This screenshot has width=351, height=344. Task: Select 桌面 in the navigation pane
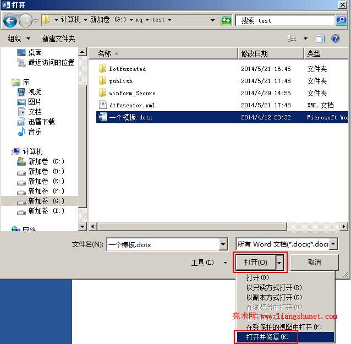(x=30, y=52)
